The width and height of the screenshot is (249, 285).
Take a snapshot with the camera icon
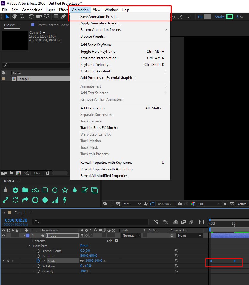pos(180,204)
